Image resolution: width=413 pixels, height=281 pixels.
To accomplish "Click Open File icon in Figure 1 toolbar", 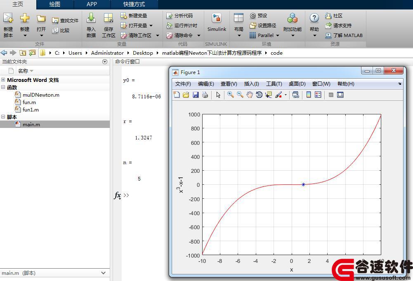I will 186,95.
